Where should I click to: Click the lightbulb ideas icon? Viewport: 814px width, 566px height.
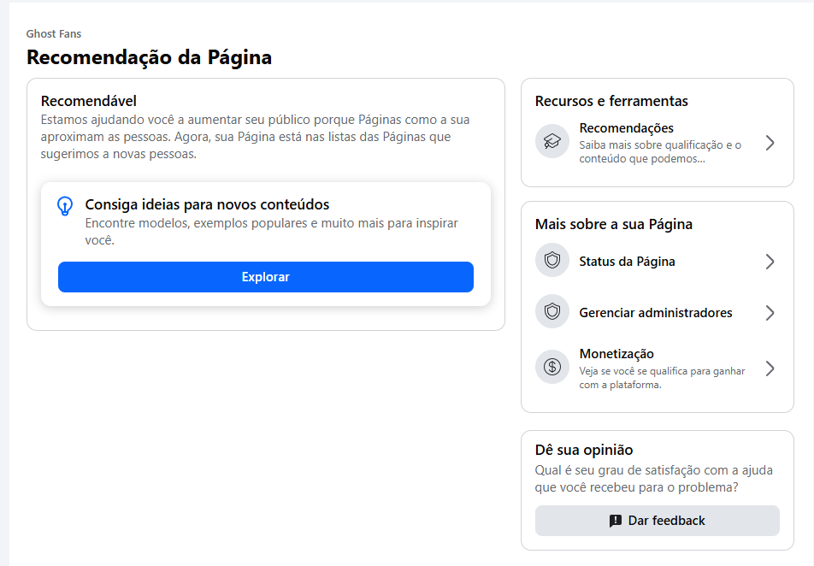click(x=65, y=206)
